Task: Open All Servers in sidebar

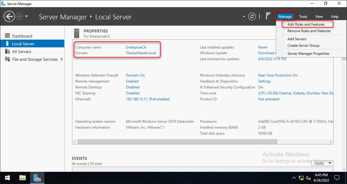Action: [x=32, y=52]
